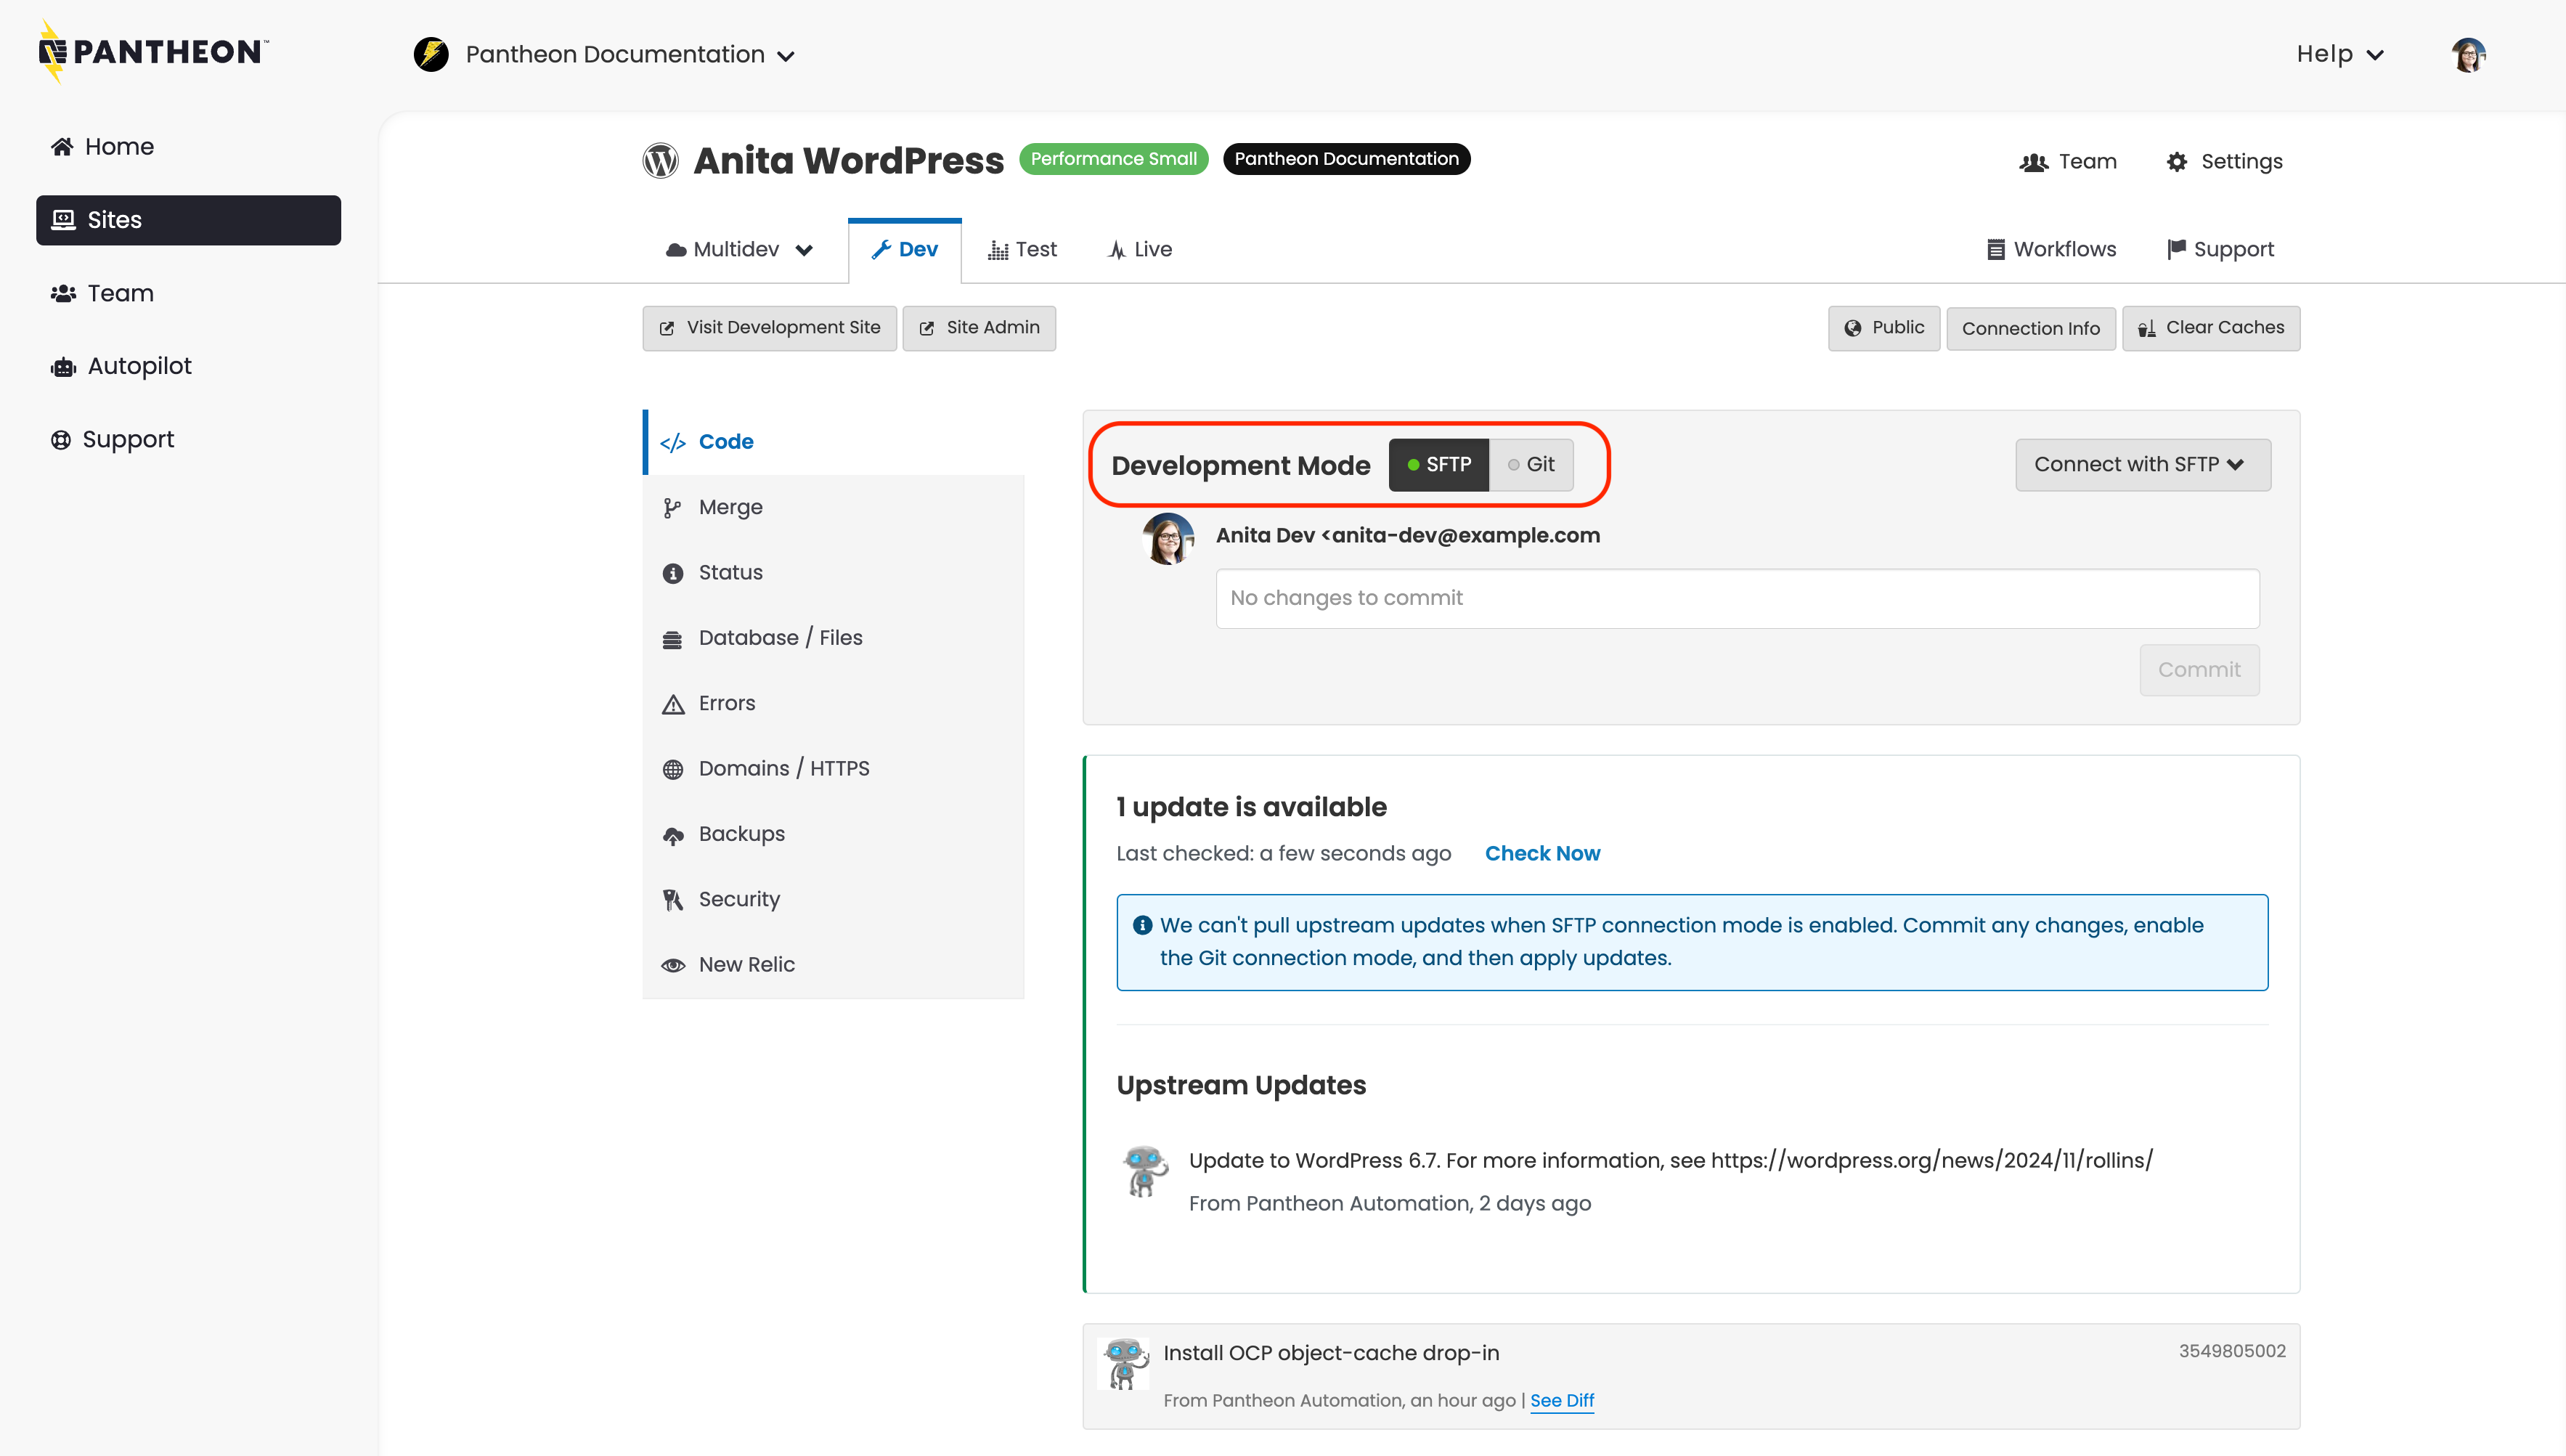Viewport: 2566px width, 1456px height.
Task: Click the commit message input field
Action: [x=1738, y=599]
